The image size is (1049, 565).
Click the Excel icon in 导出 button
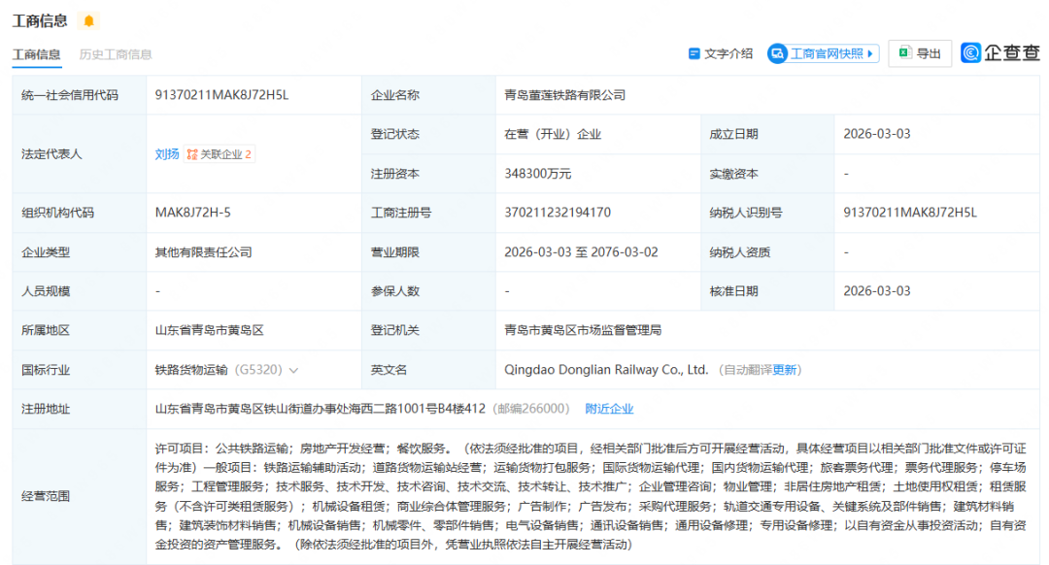[904, 52]
